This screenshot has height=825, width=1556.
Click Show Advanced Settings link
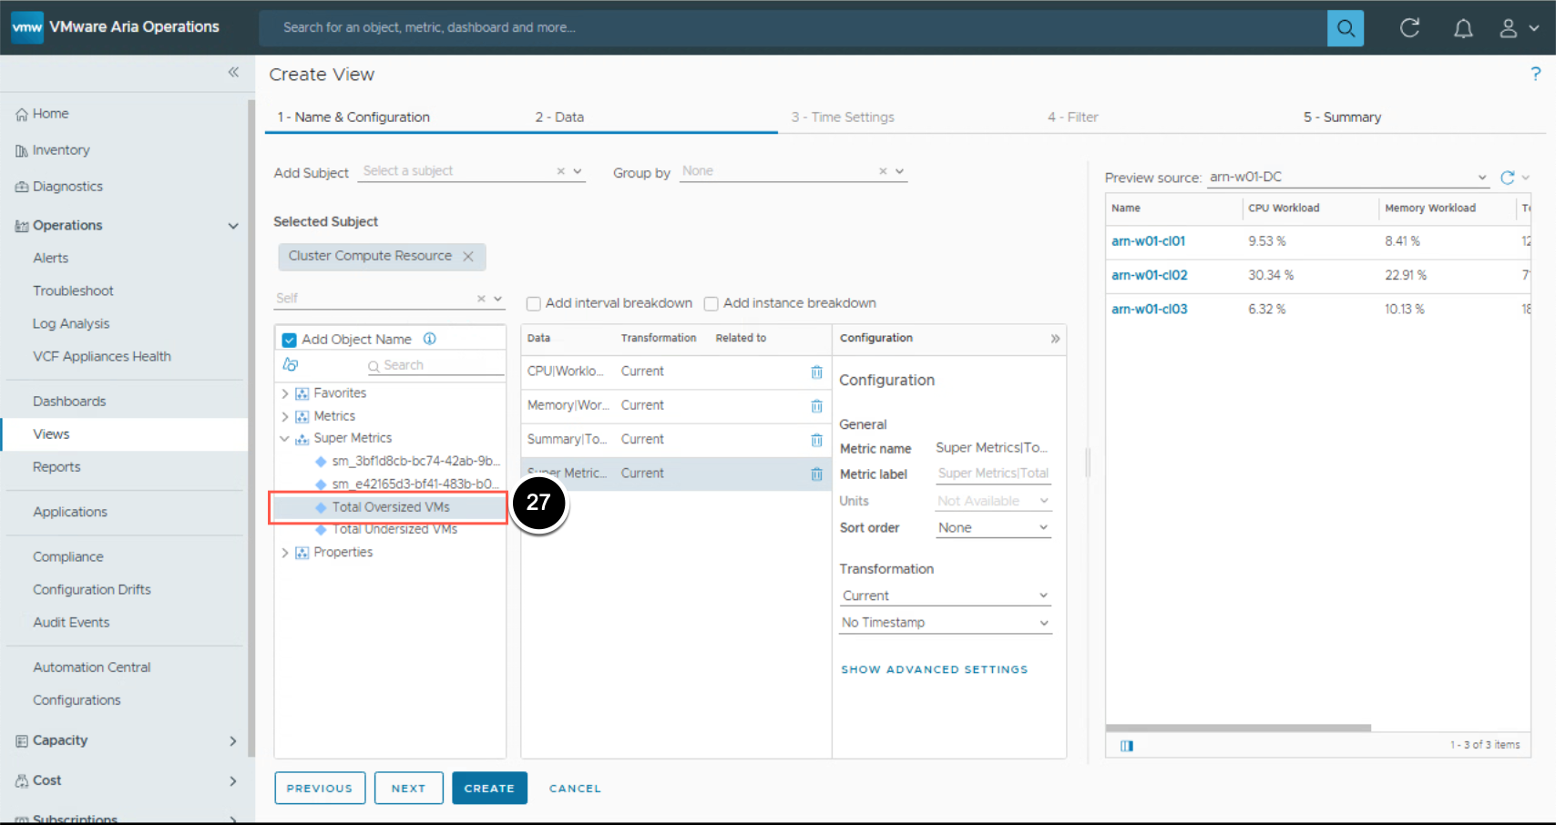(x=934, y=669)
